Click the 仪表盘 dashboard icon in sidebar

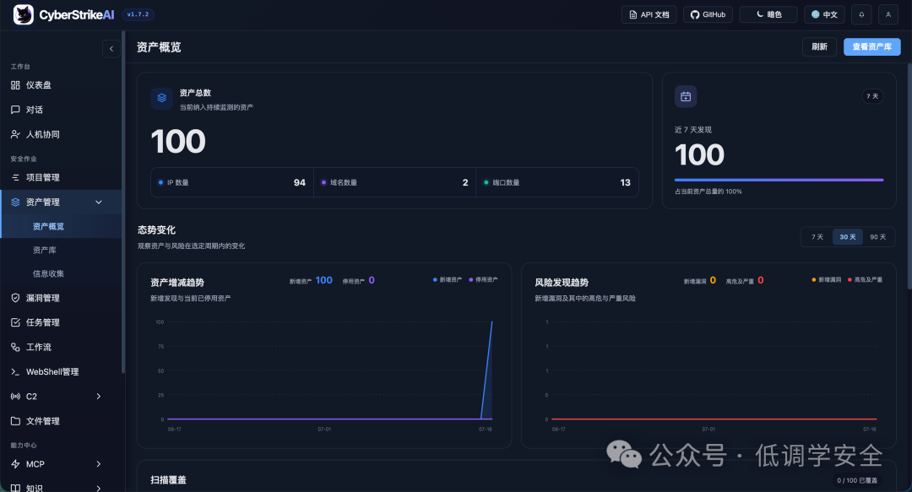coord(16,85)
